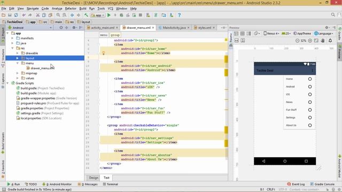
Task: Show warnings bell icon in preview
Action: click(330, 41)
